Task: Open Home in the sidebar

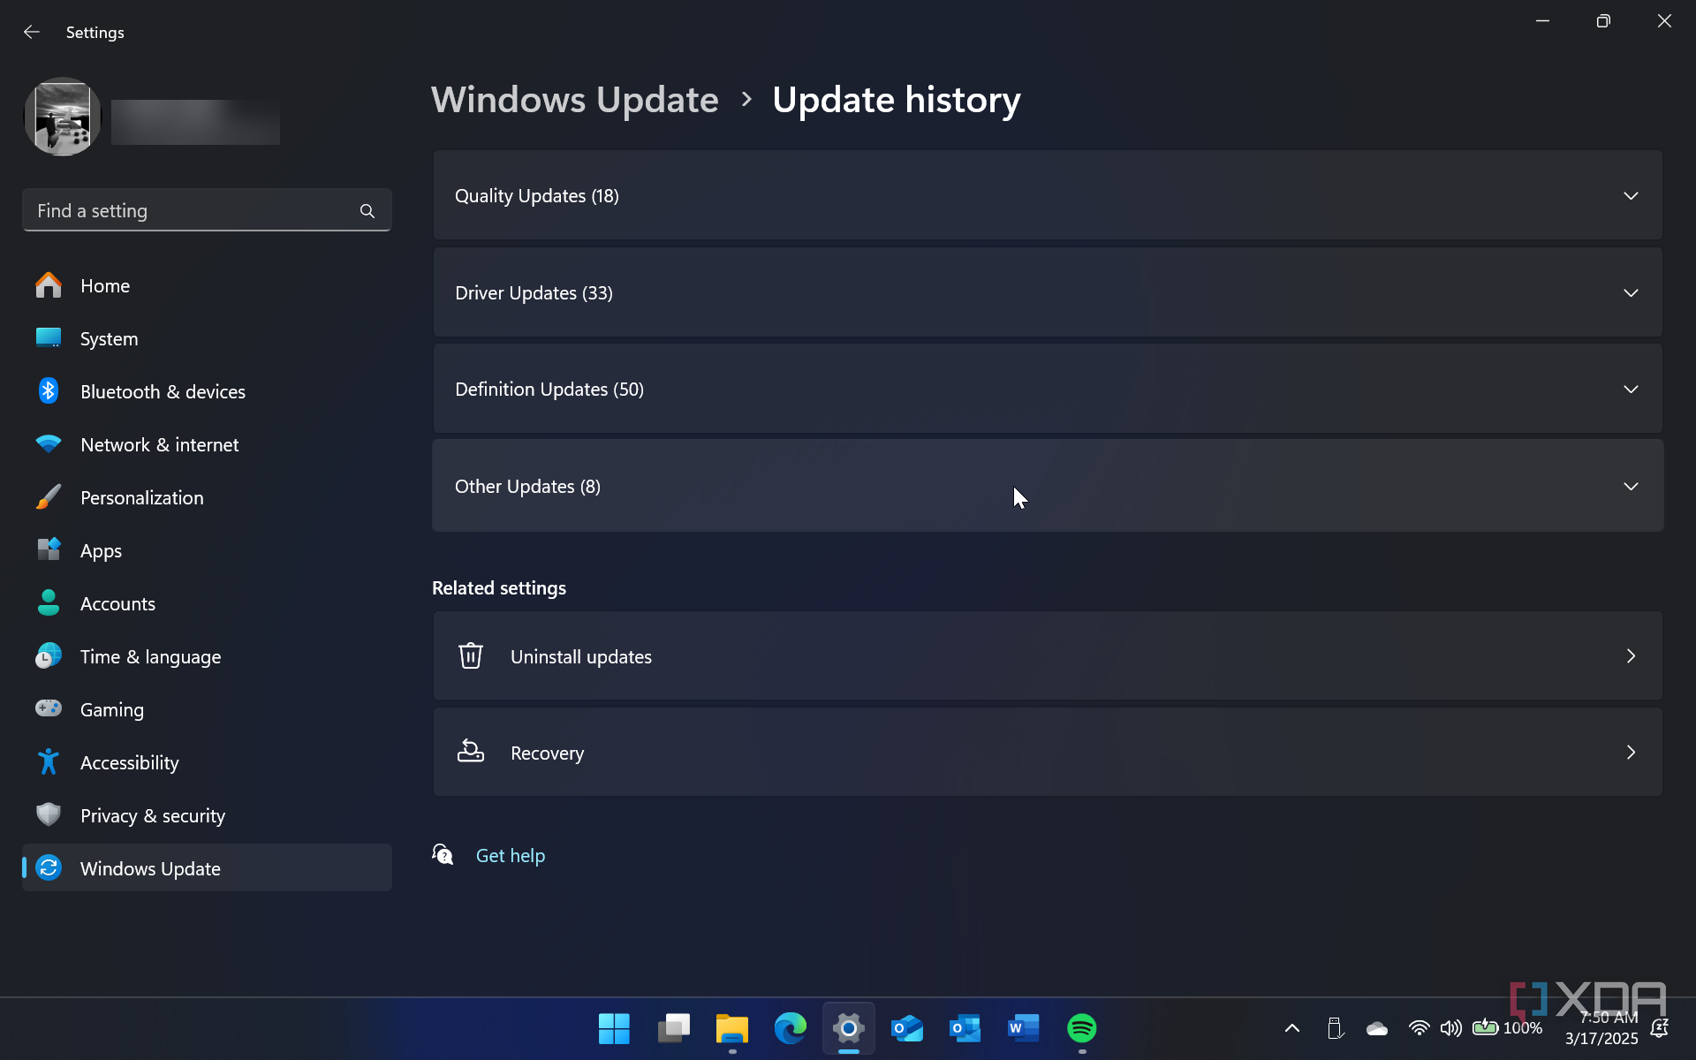Action: click(207, 285)
